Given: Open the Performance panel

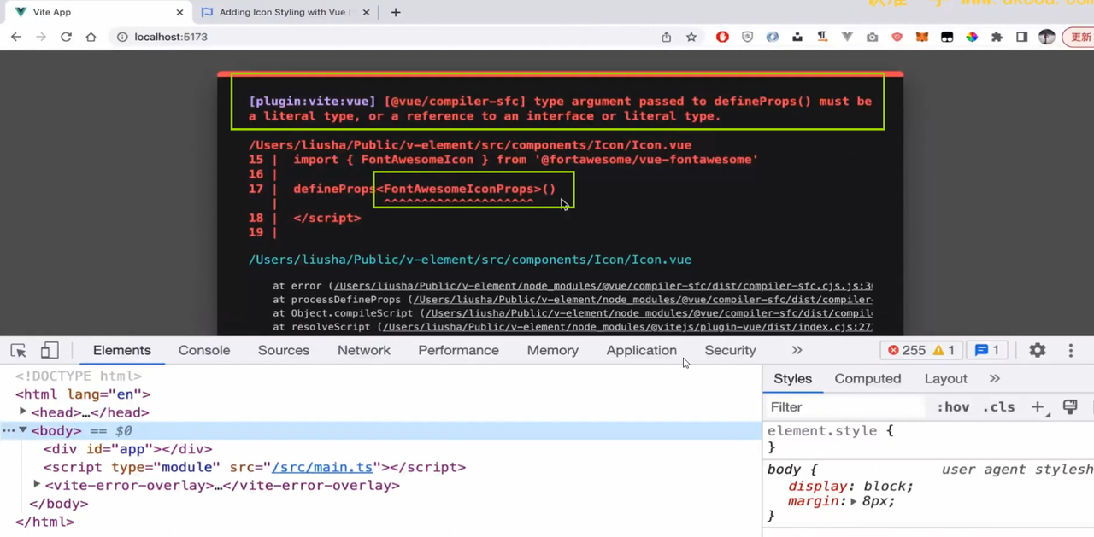Looking at the screenshot, I should pyautogui.click(x=458, y=350).
